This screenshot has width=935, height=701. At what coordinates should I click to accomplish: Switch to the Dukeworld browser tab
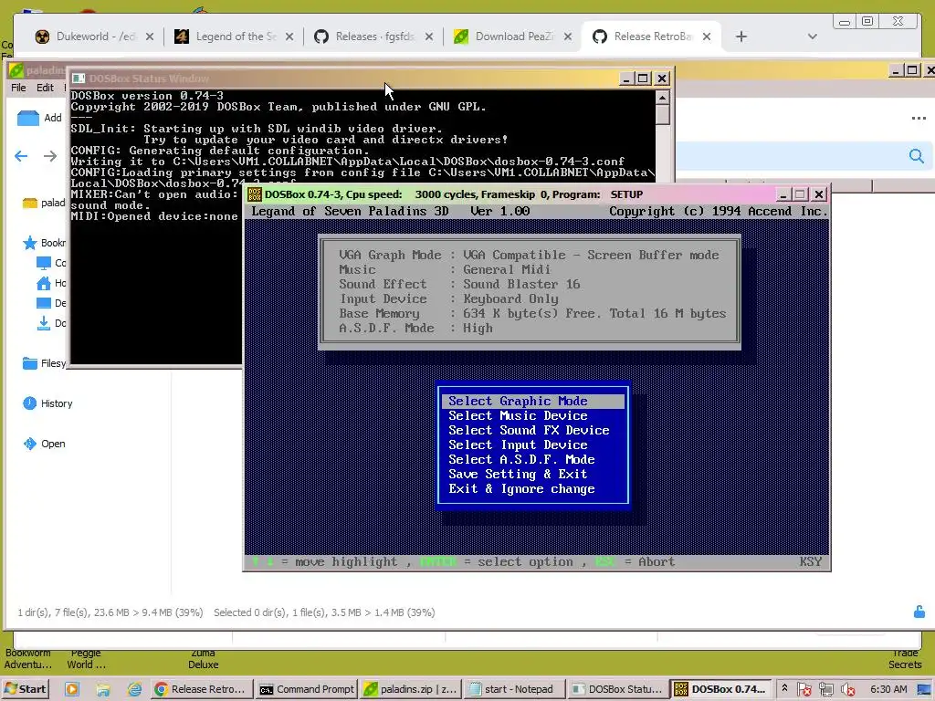click(94, 37)
